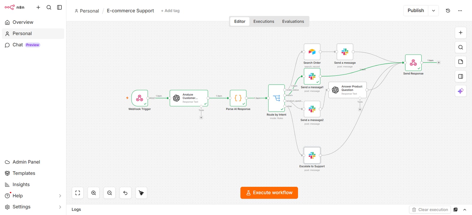The height and width of the screenshot is (215, 472).
Task: Open the three-dots workflow menu
Action: coord(460,11)
